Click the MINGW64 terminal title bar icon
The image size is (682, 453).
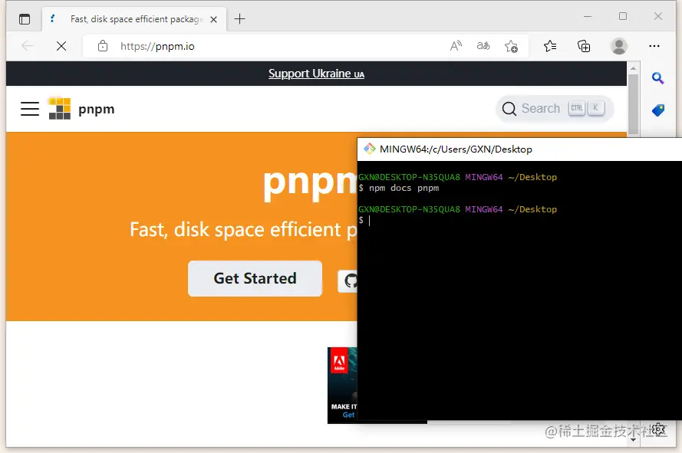pos(369,149)
